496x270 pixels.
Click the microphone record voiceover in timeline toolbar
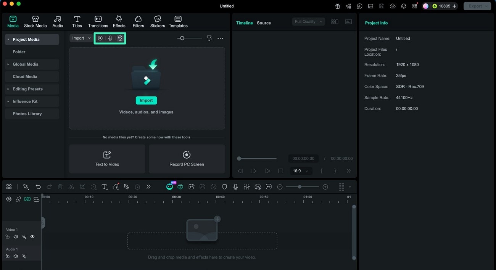pos(235,187)
